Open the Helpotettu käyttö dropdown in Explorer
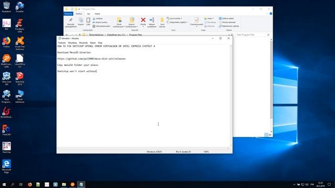 click(x=177, y=22)
